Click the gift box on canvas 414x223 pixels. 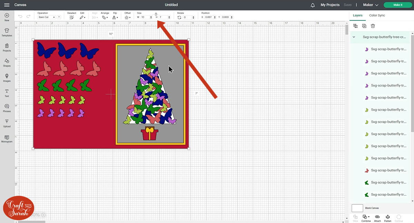point(149,134)
